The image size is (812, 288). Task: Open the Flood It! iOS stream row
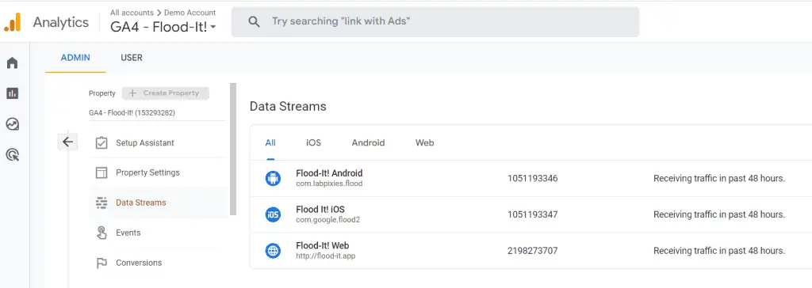pyautogui.click(x=530, y=214)
